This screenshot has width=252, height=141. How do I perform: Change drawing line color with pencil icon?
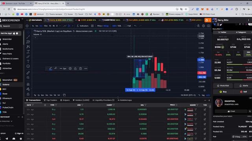(x=50, y=69)
